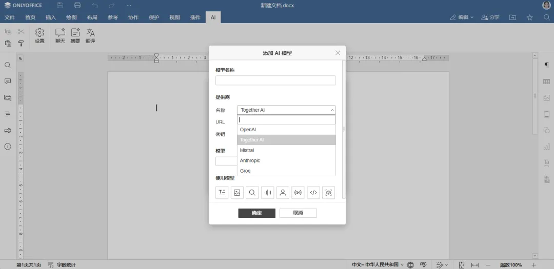The height and width of the screenshot is (269, 554).
Task: Open shape settings in right sidebar
Action: (x=547, y=130)
